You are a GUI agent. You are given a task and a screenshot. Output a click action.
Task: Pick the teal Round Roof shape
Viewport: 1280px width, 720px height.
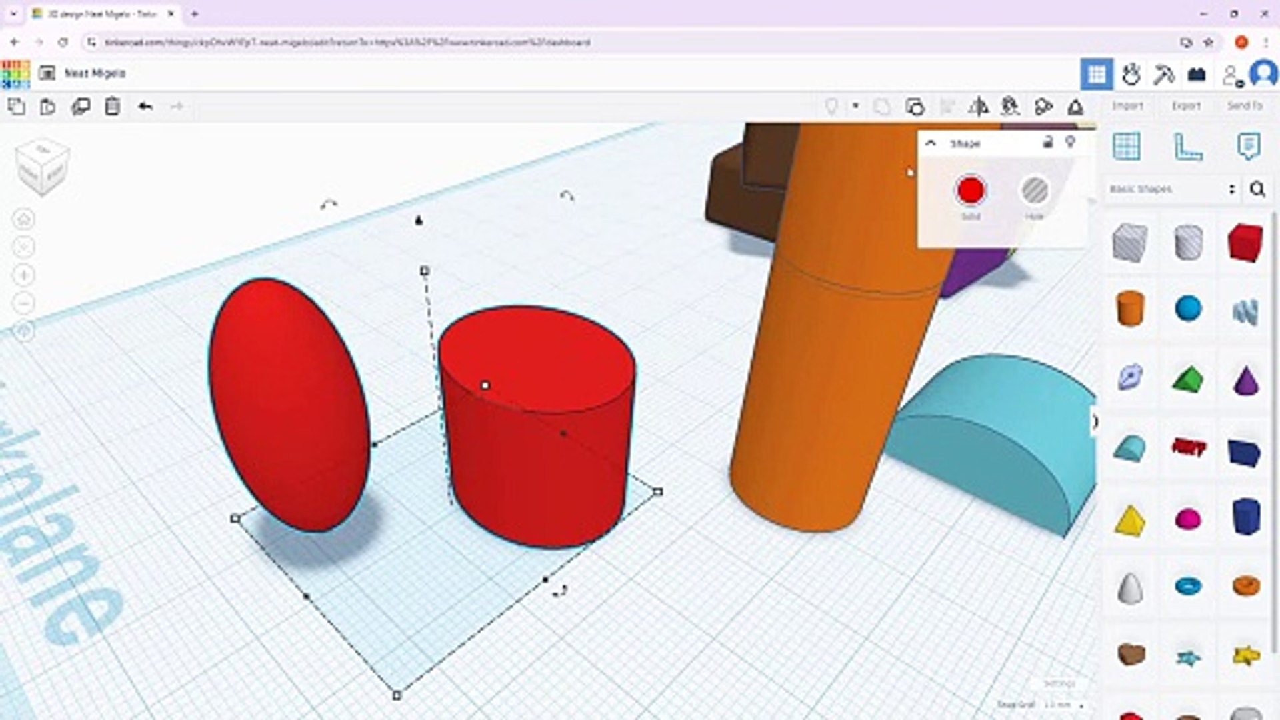pyautogui.click(x=1129, y=448)
